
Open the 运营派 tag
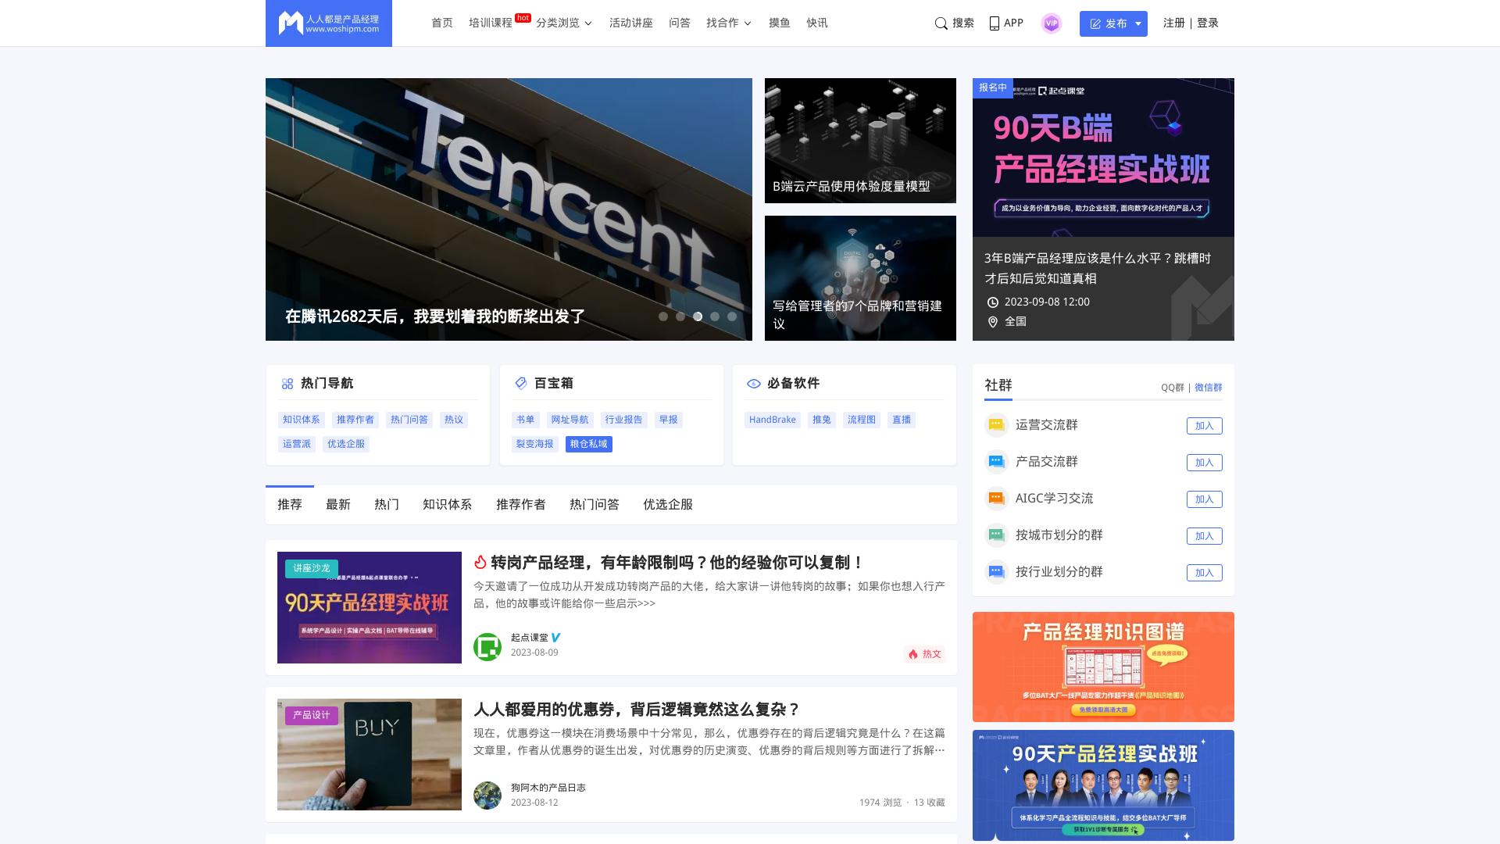point(297,444)
